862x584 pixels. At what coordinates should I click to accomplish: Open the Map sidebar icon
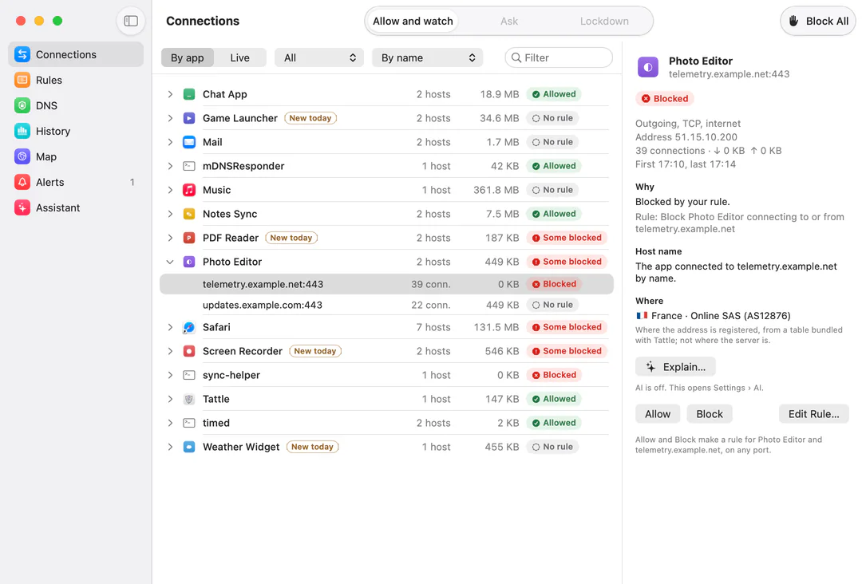(22, 156)
